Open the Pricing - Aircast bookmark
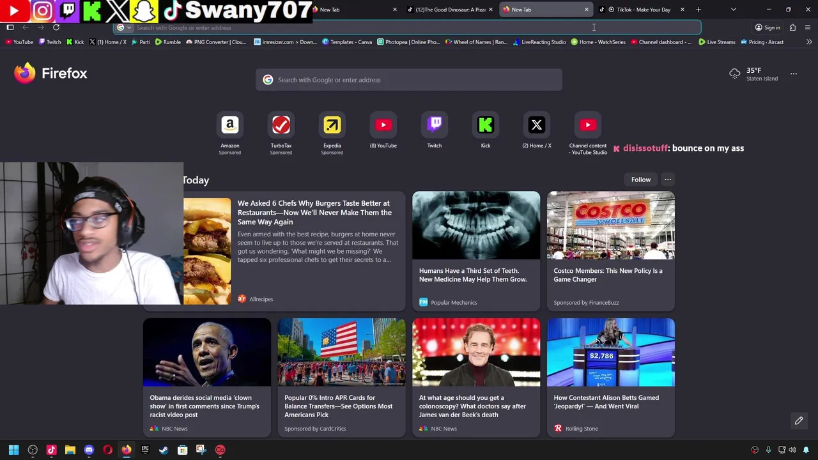 point(762,42)
